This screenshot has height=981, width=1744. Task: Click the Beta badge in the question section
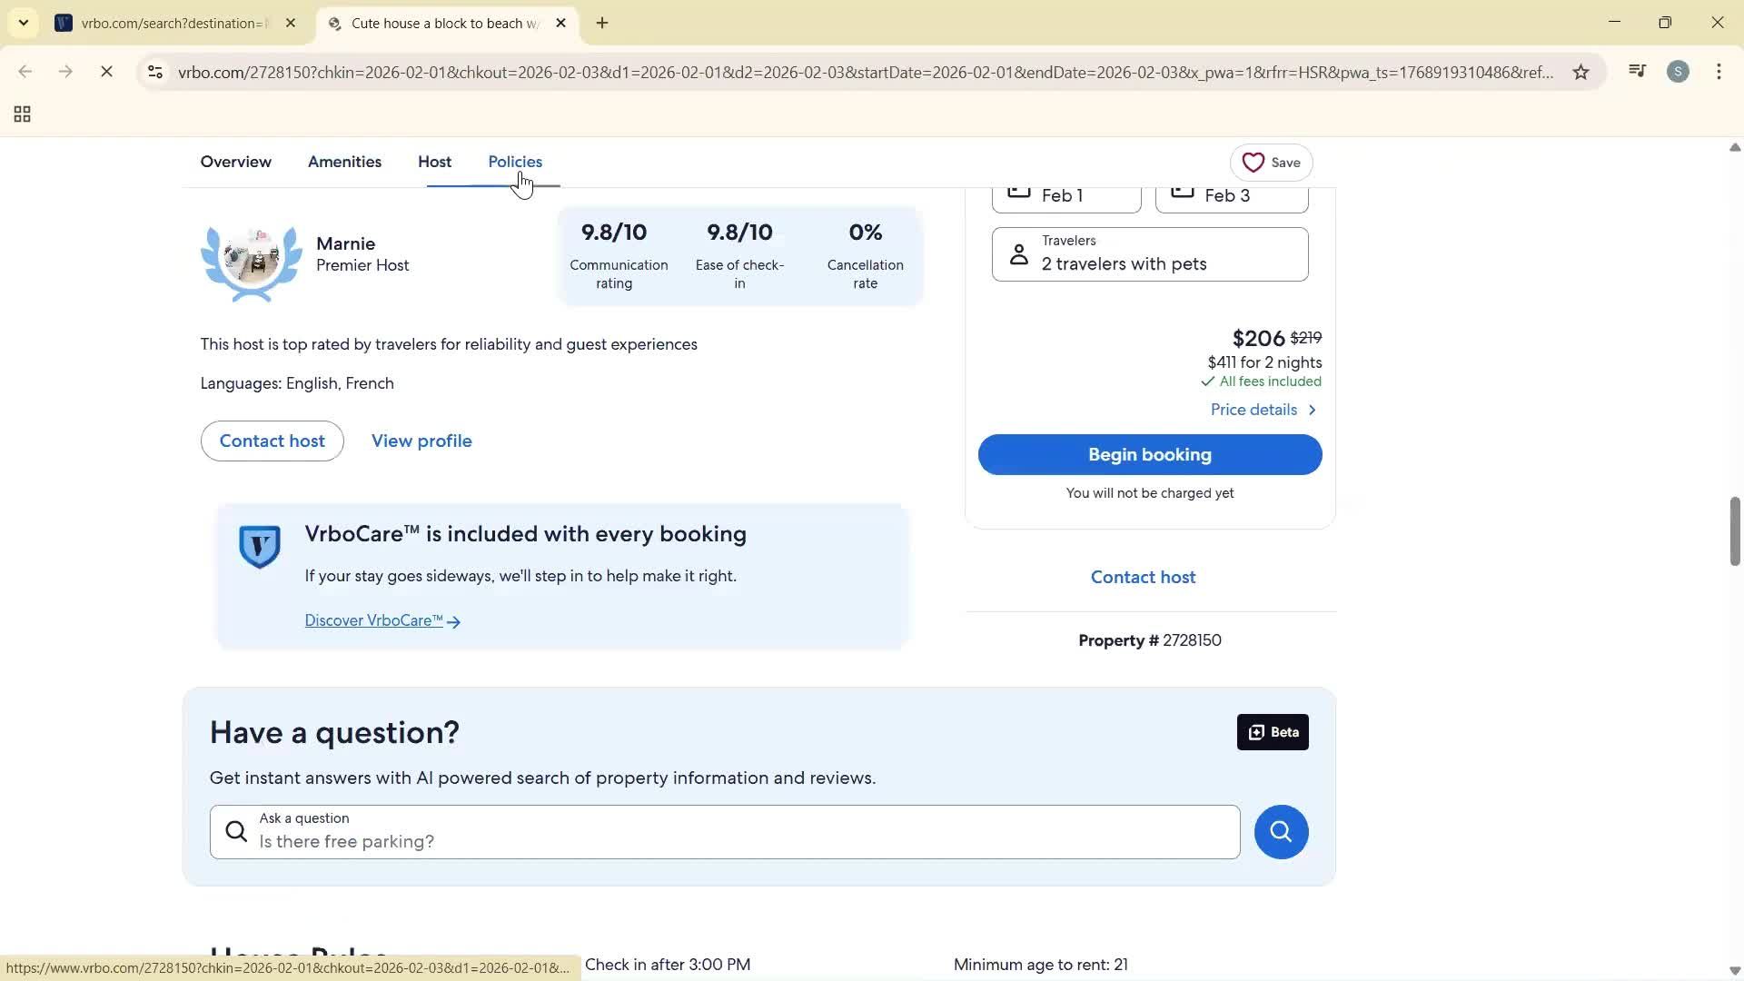1273,732
